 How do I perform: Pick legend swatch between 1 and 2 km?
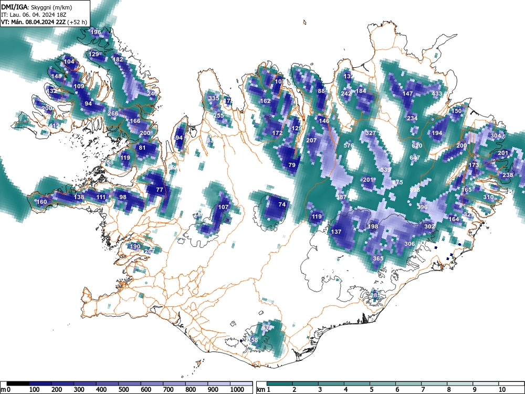click(x=280, y=383)
